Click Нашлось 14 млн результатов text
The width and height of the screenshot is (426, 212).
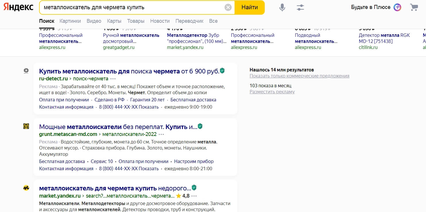[x=282, y=70]
